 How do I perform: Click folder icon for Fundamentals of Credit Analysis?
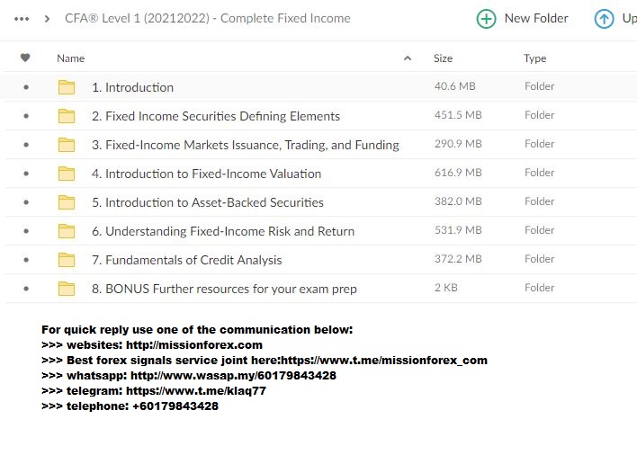click(x=67, y=260)
